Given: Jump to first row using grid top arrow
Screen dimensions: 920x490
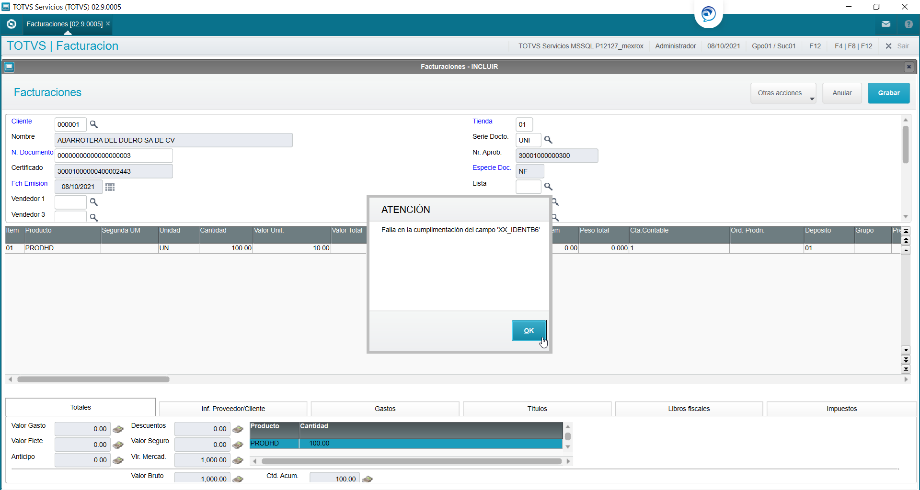Looking at the screenshot, I should point(906,231).
